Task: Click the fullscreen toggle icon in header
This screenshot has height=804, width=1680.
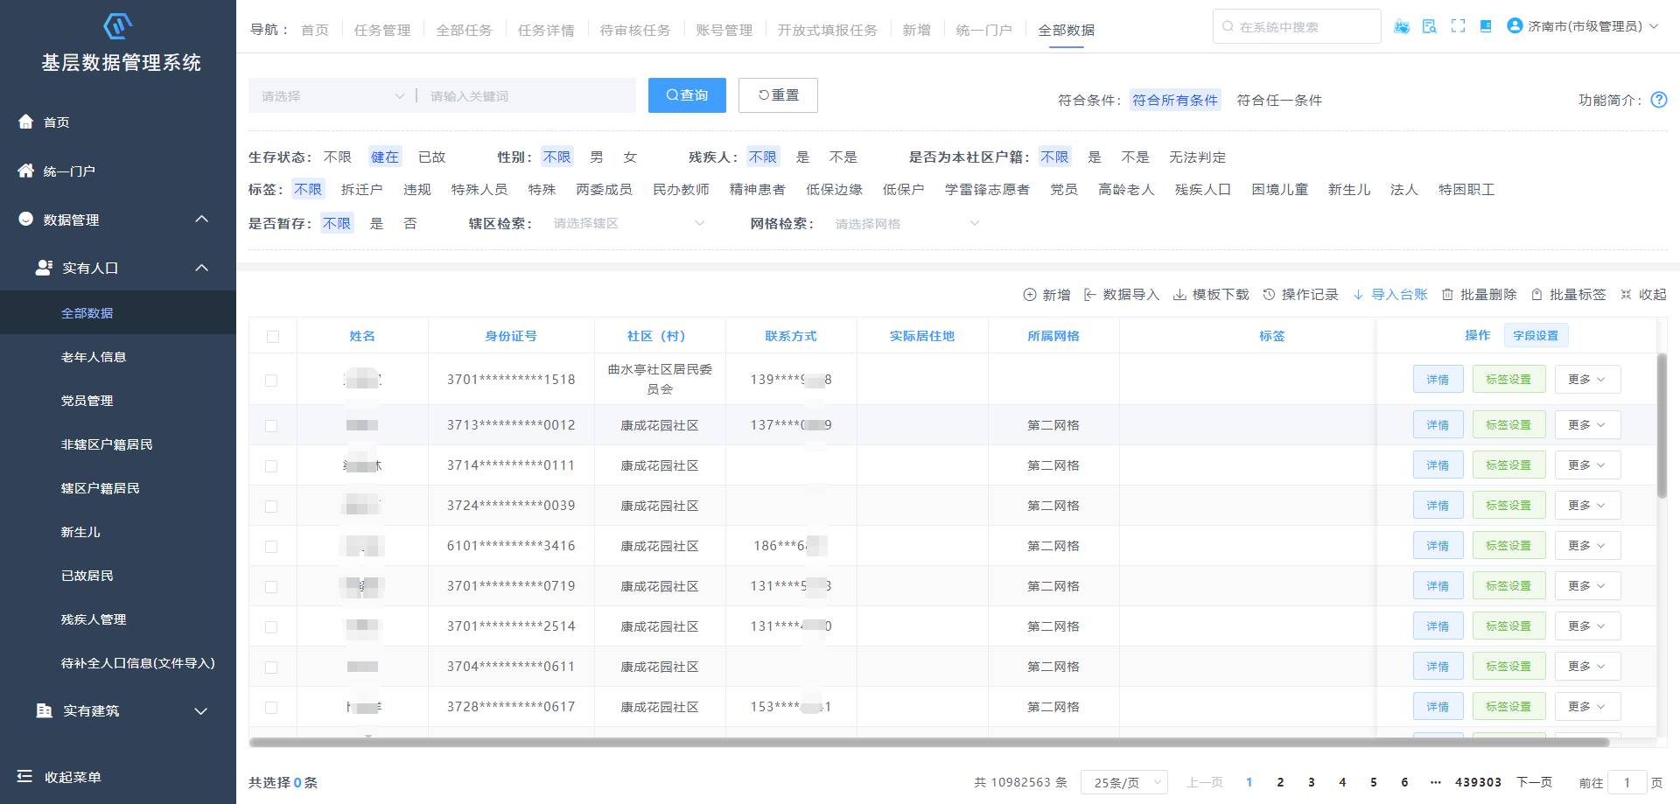Action: [1458, 26]
